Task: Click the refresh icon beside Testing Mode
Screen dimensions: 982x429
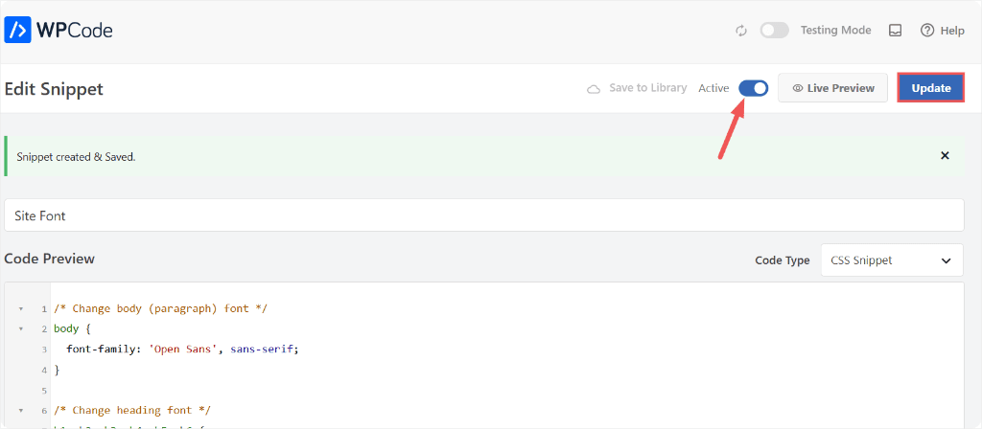Action: point(741,31)
